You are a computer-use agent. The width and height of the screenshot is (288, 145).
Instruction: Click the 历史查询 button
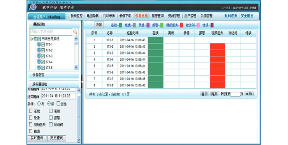(x=56, y=138)
